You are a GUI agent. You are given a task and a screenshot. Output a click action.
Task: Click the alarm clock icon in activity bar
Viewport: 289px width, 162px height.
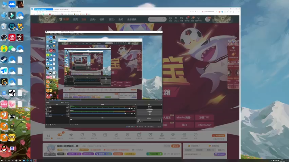(x=150, y=135)
